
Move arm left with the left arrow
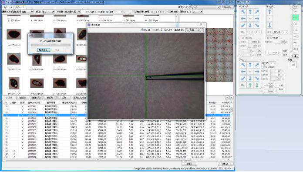(243, 72)
